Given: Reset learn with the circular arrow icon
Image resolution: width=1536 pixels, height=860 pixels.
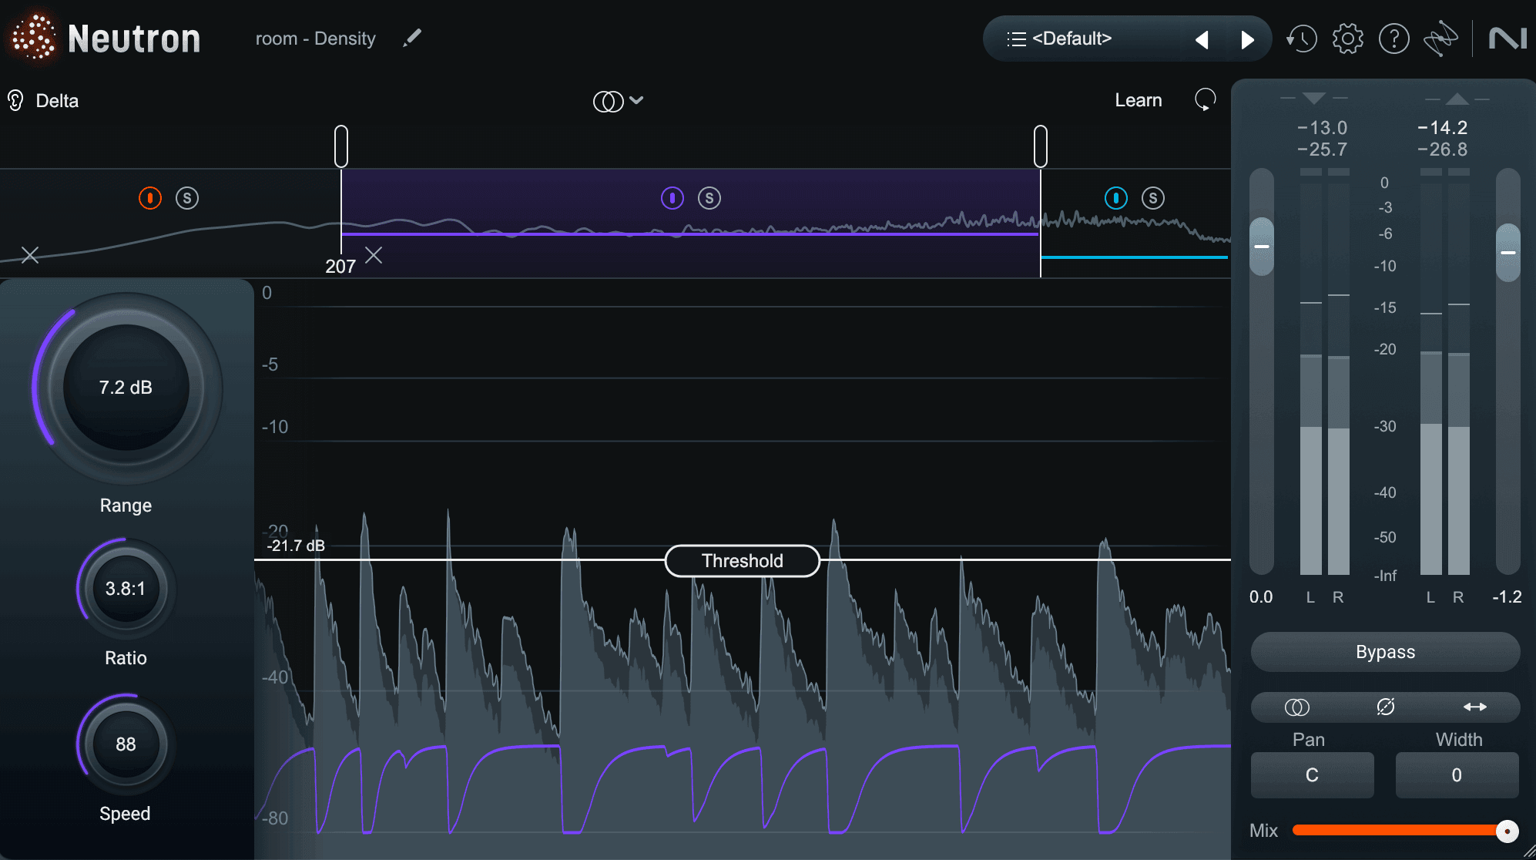Looking at the screenshot, I should pyautogui.click(x=1206, y=99).
